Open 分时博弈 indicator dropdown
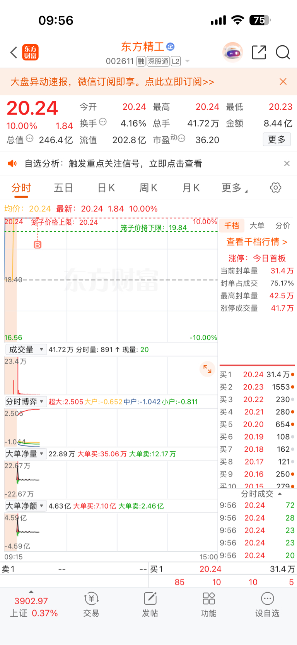 click(26, 402)
